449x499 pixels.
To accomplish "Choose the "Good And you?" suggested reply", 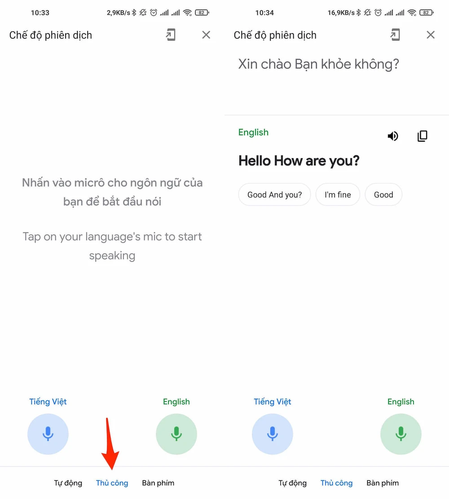I will [x=275, y=194].
